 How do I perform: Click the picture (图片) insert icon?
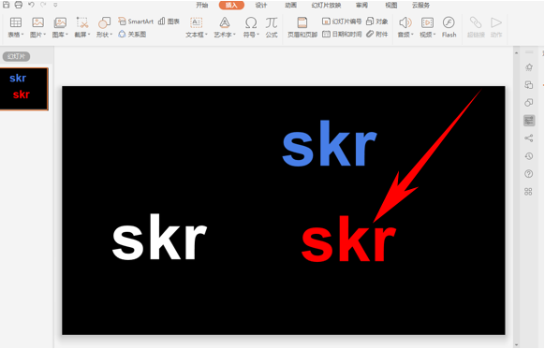pyautogui.click(x=37, y=22)
